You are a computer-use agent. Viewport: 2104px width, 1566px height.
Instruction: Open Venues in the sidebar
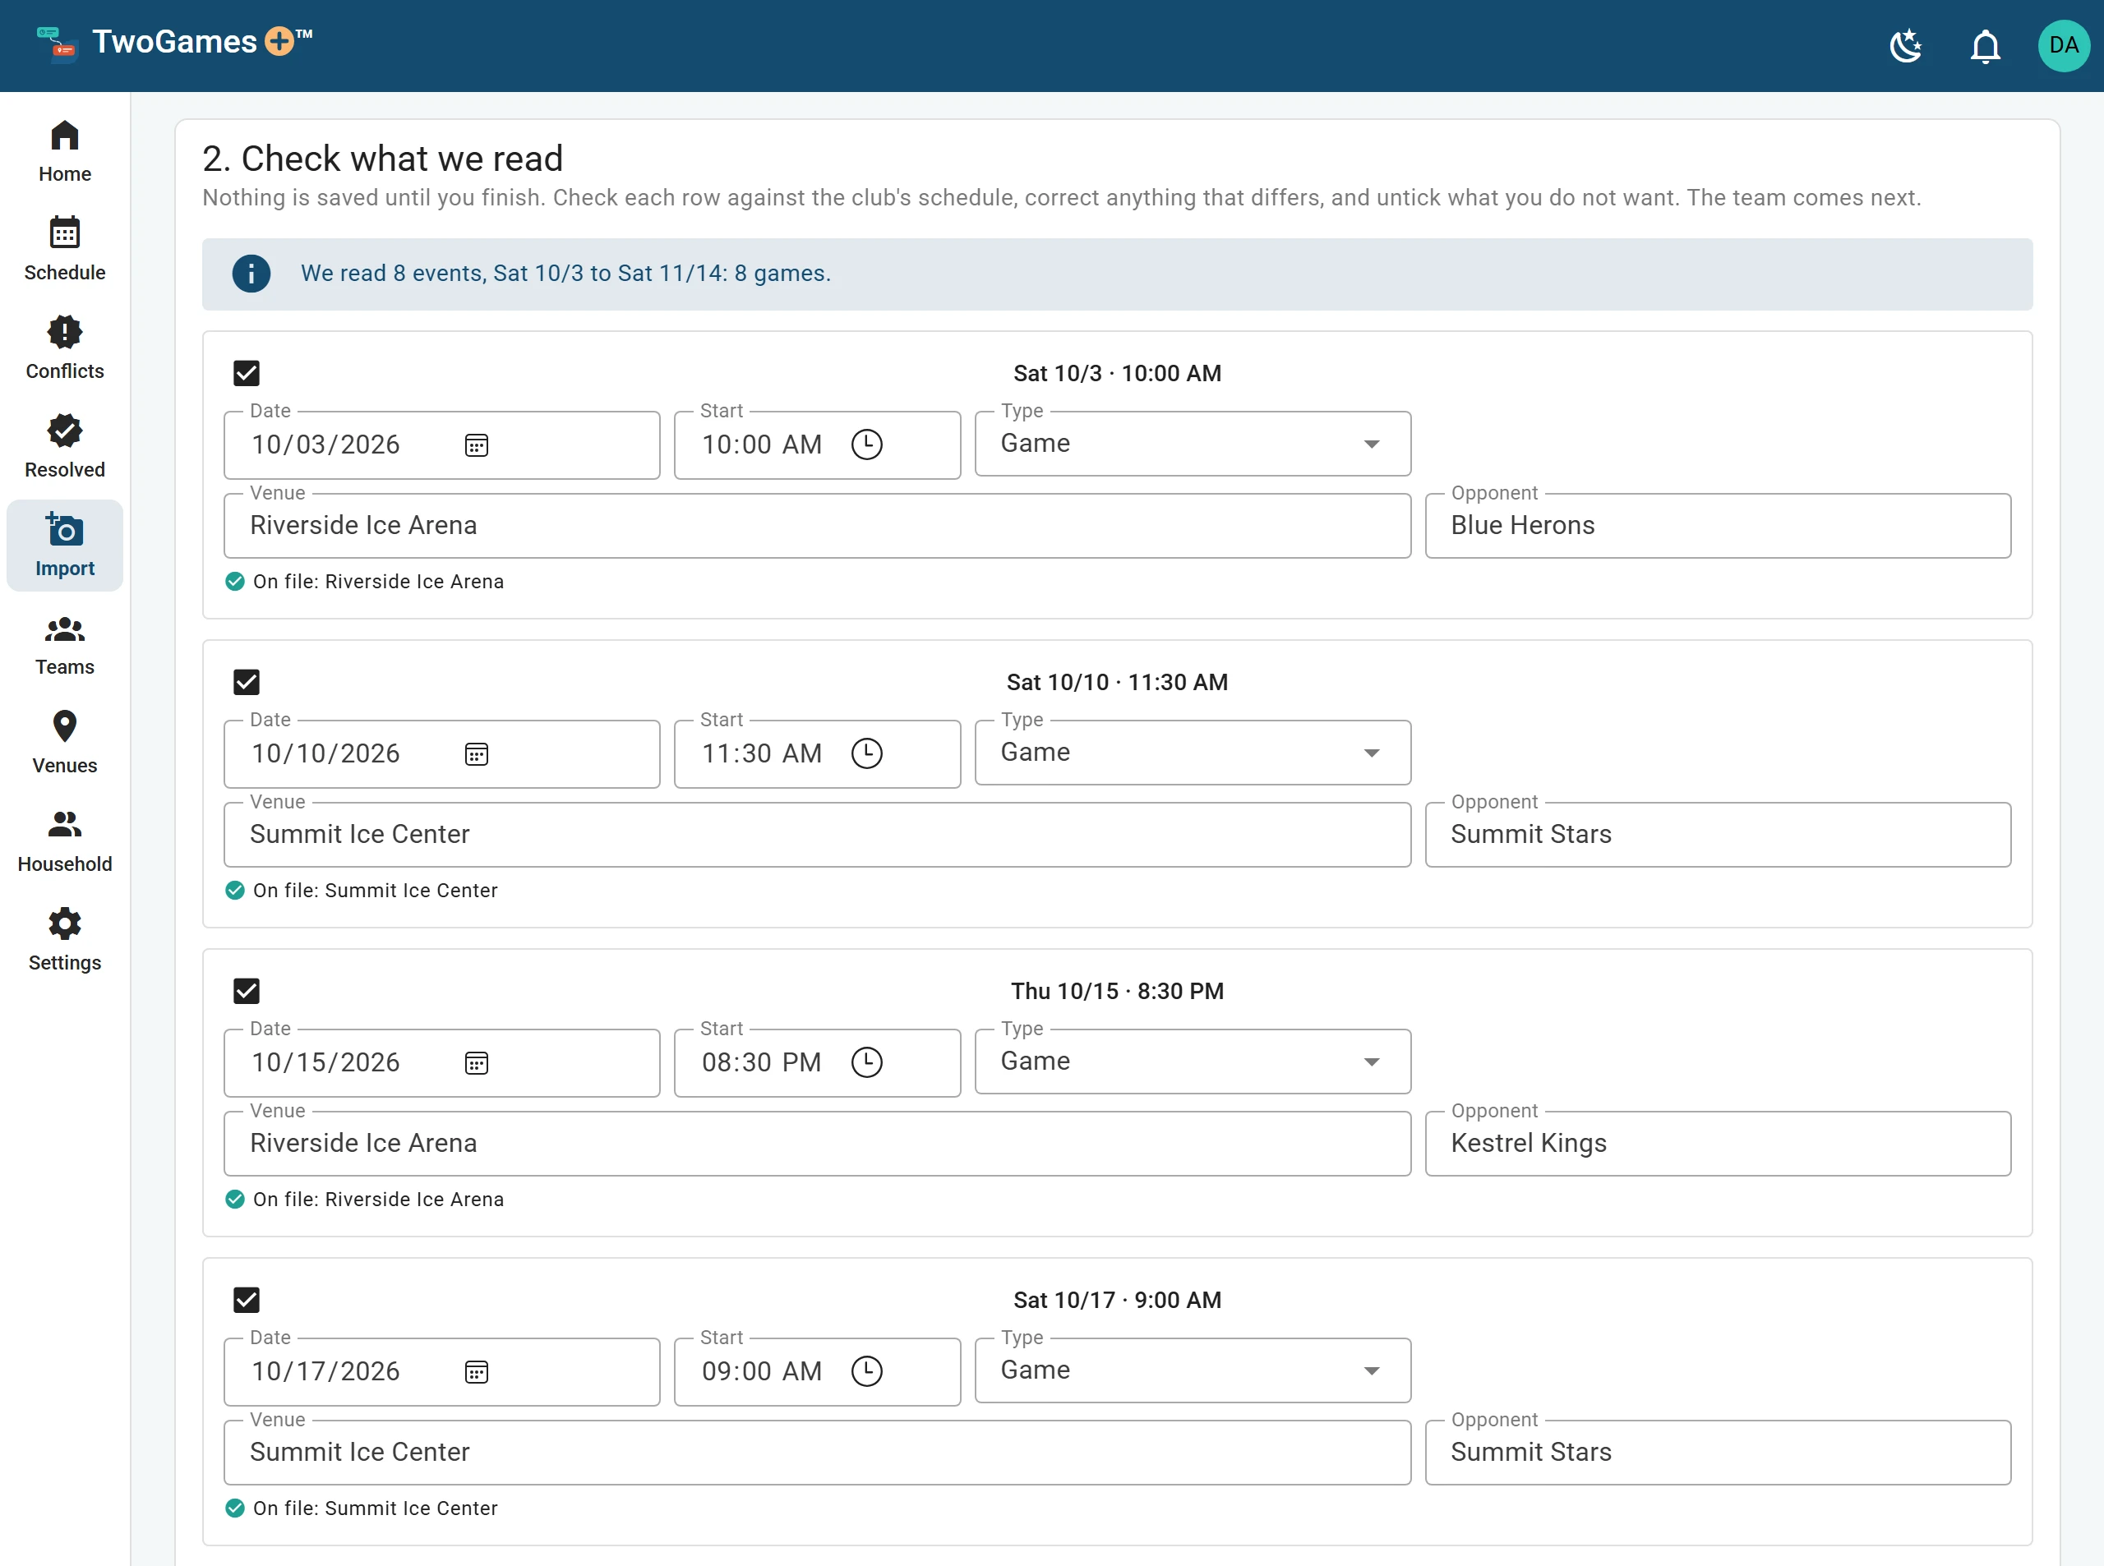pos(64,744)
